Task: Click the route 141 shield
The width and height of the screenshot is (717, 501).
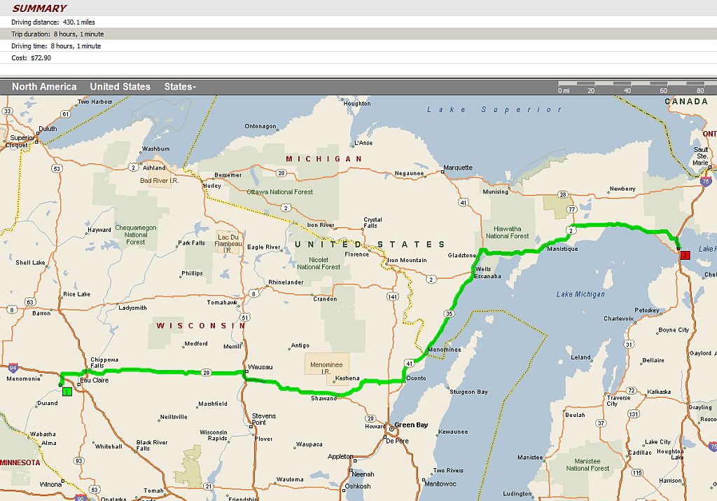Action: [393, 296]
